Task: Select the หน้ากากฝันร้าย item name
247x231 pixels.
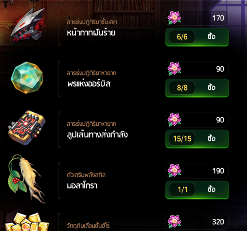Action: (91, 33)
